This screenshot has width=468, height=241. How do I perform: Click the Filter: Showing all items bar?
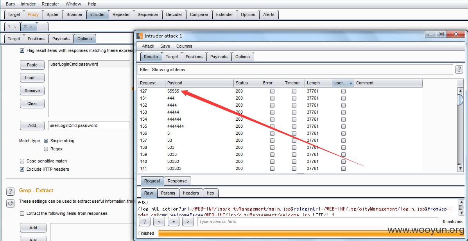coord(295,70)
